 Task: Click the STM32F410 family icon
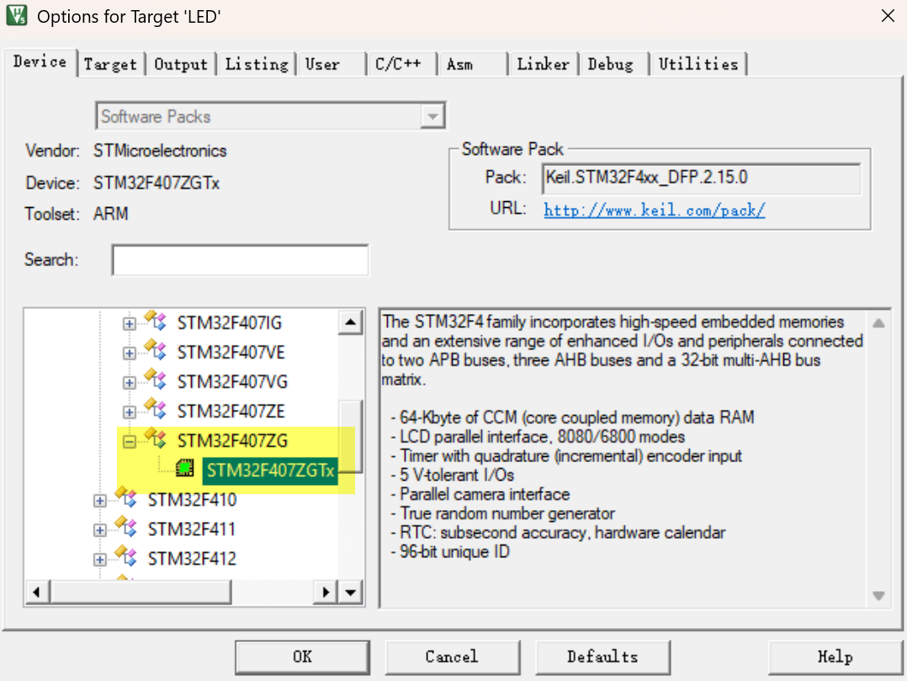click(x=126, y=497)
